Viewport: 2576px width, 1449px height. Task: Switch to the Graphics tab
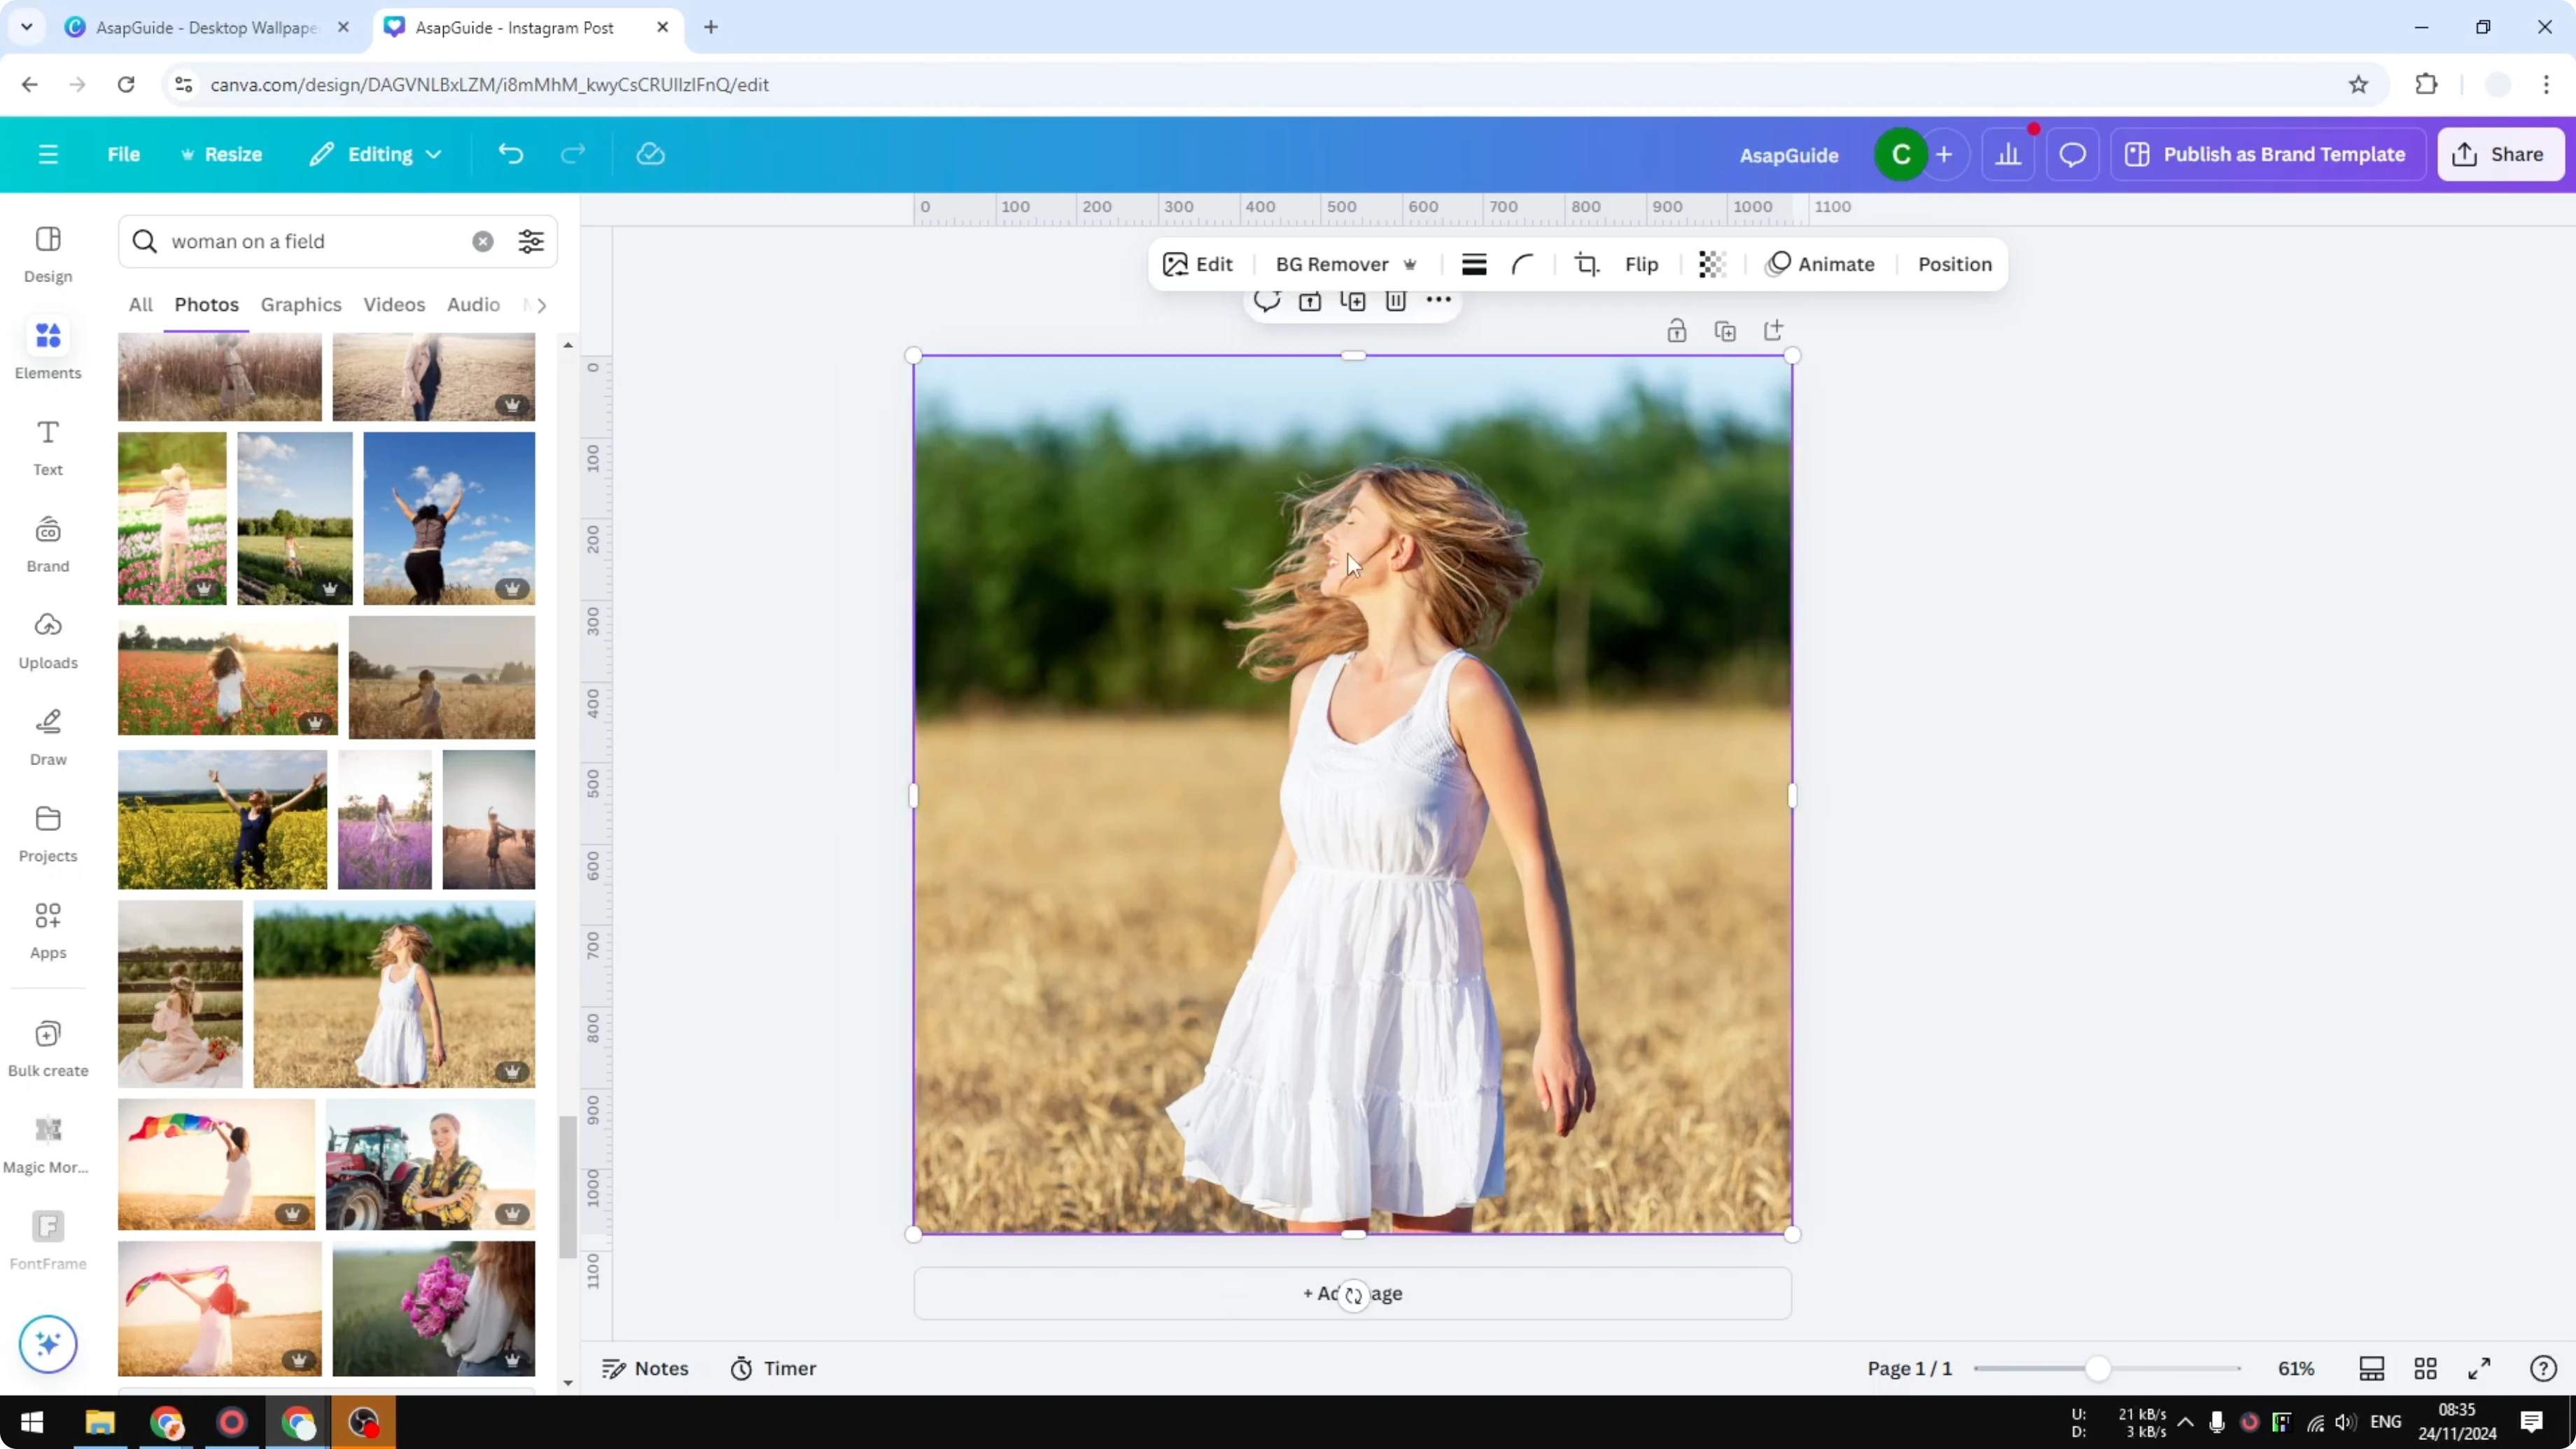pos(300,304)
